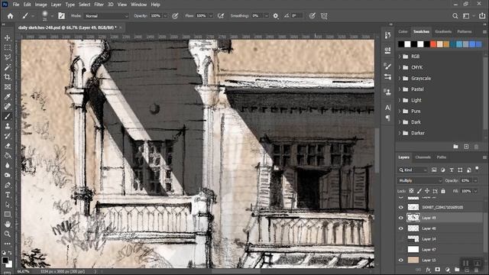Open the History panel icon
Screen dimensions: 489x275
pos(387,35)
